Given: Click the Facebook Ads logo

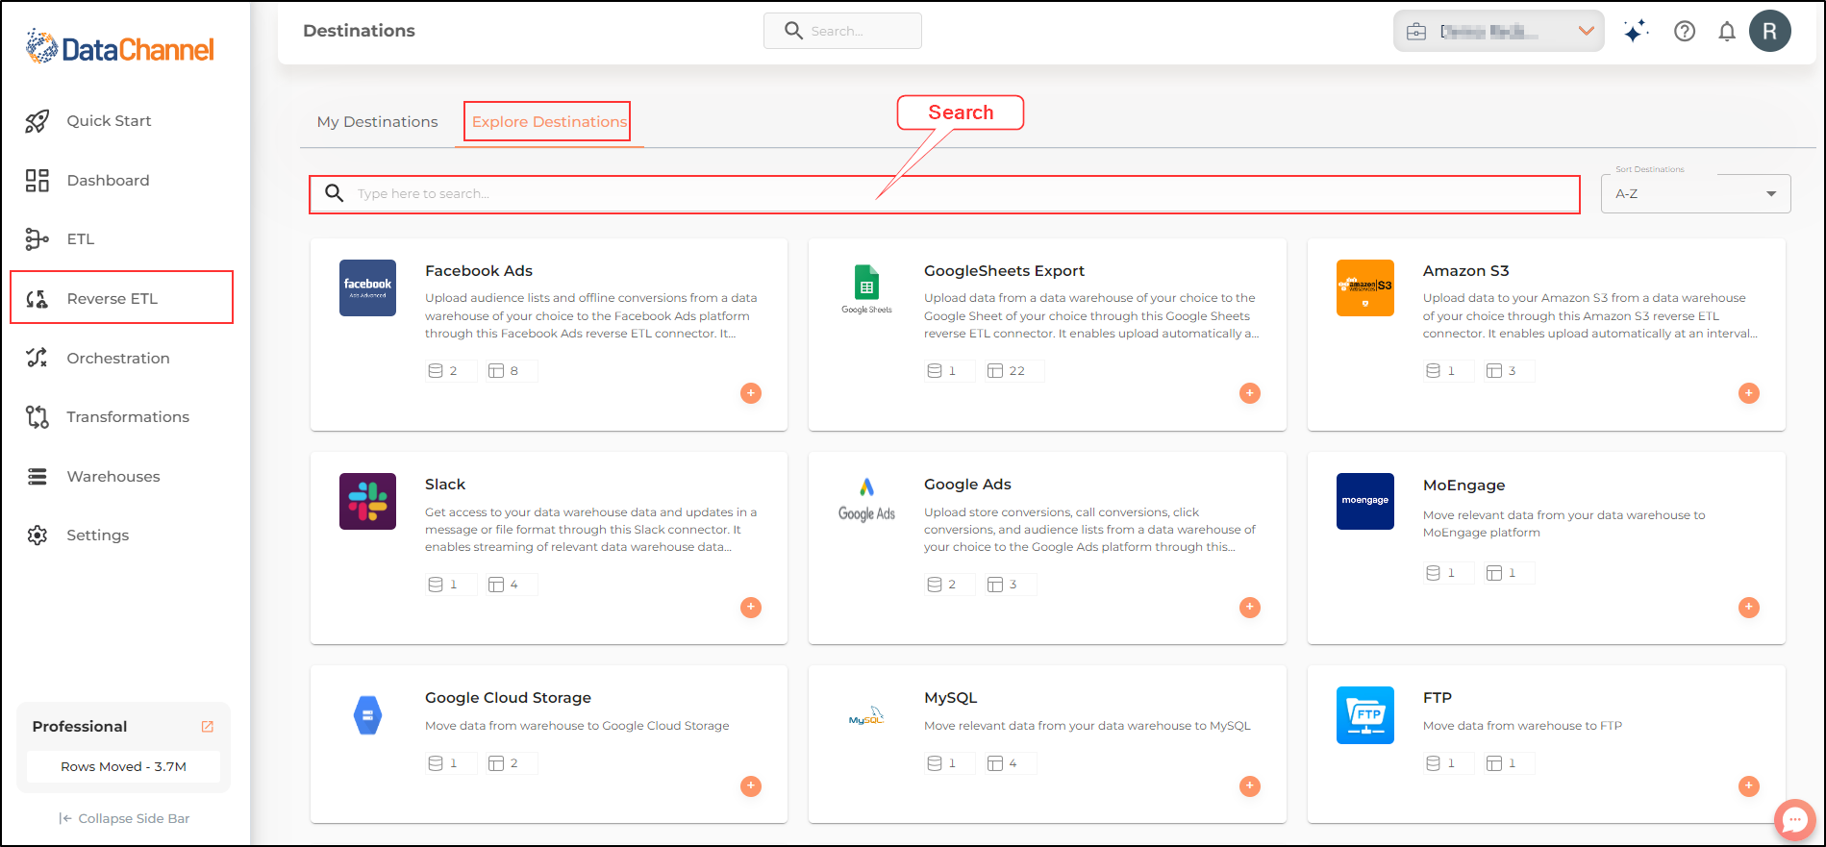Looking at the screenshot, I should pos(367,287).
